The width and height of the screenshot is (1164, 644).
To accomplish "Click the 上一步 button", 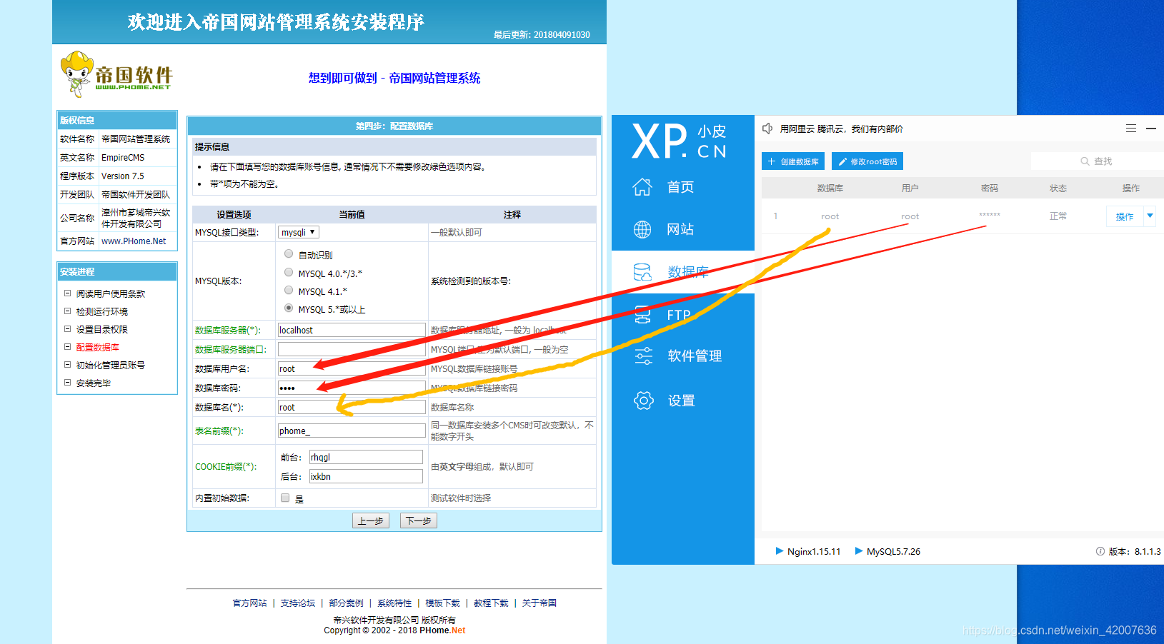I will coord(371,520).
